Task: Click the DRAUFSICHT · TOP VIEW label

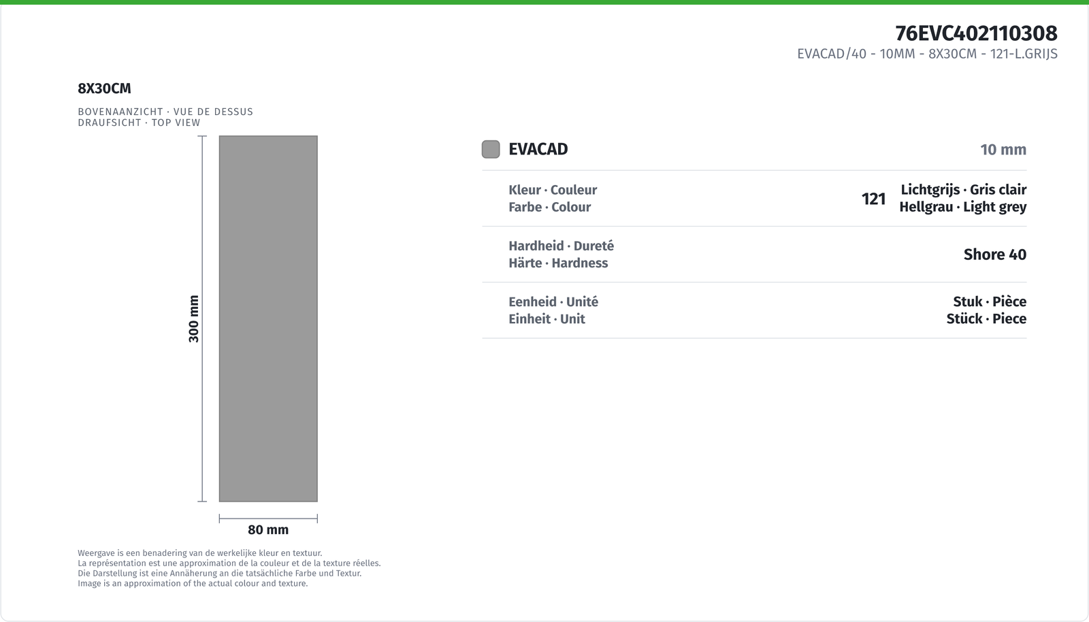Action: [x=139, y=122]
